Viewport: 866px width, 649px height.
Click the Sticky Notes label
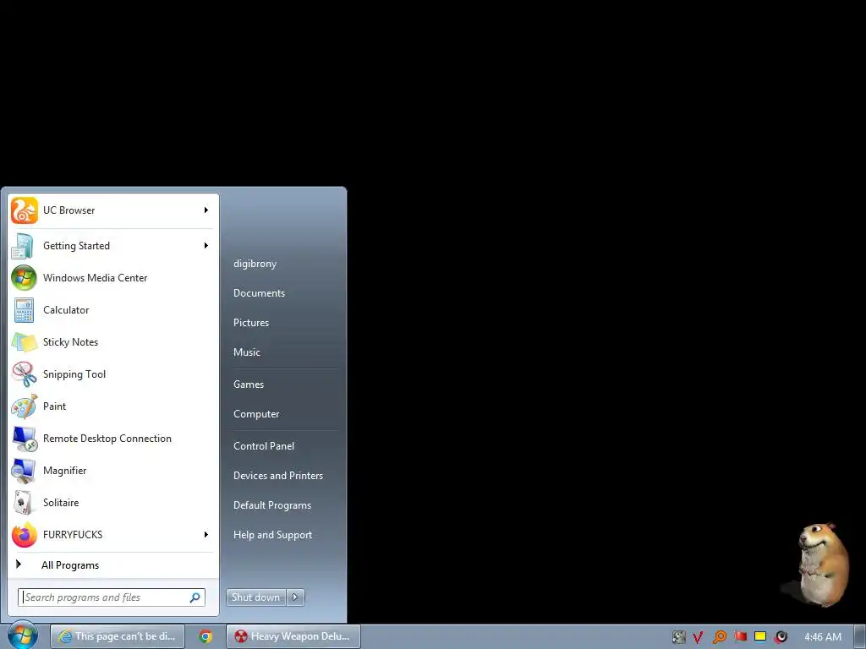pyautogui.click(x=71, y=342)
